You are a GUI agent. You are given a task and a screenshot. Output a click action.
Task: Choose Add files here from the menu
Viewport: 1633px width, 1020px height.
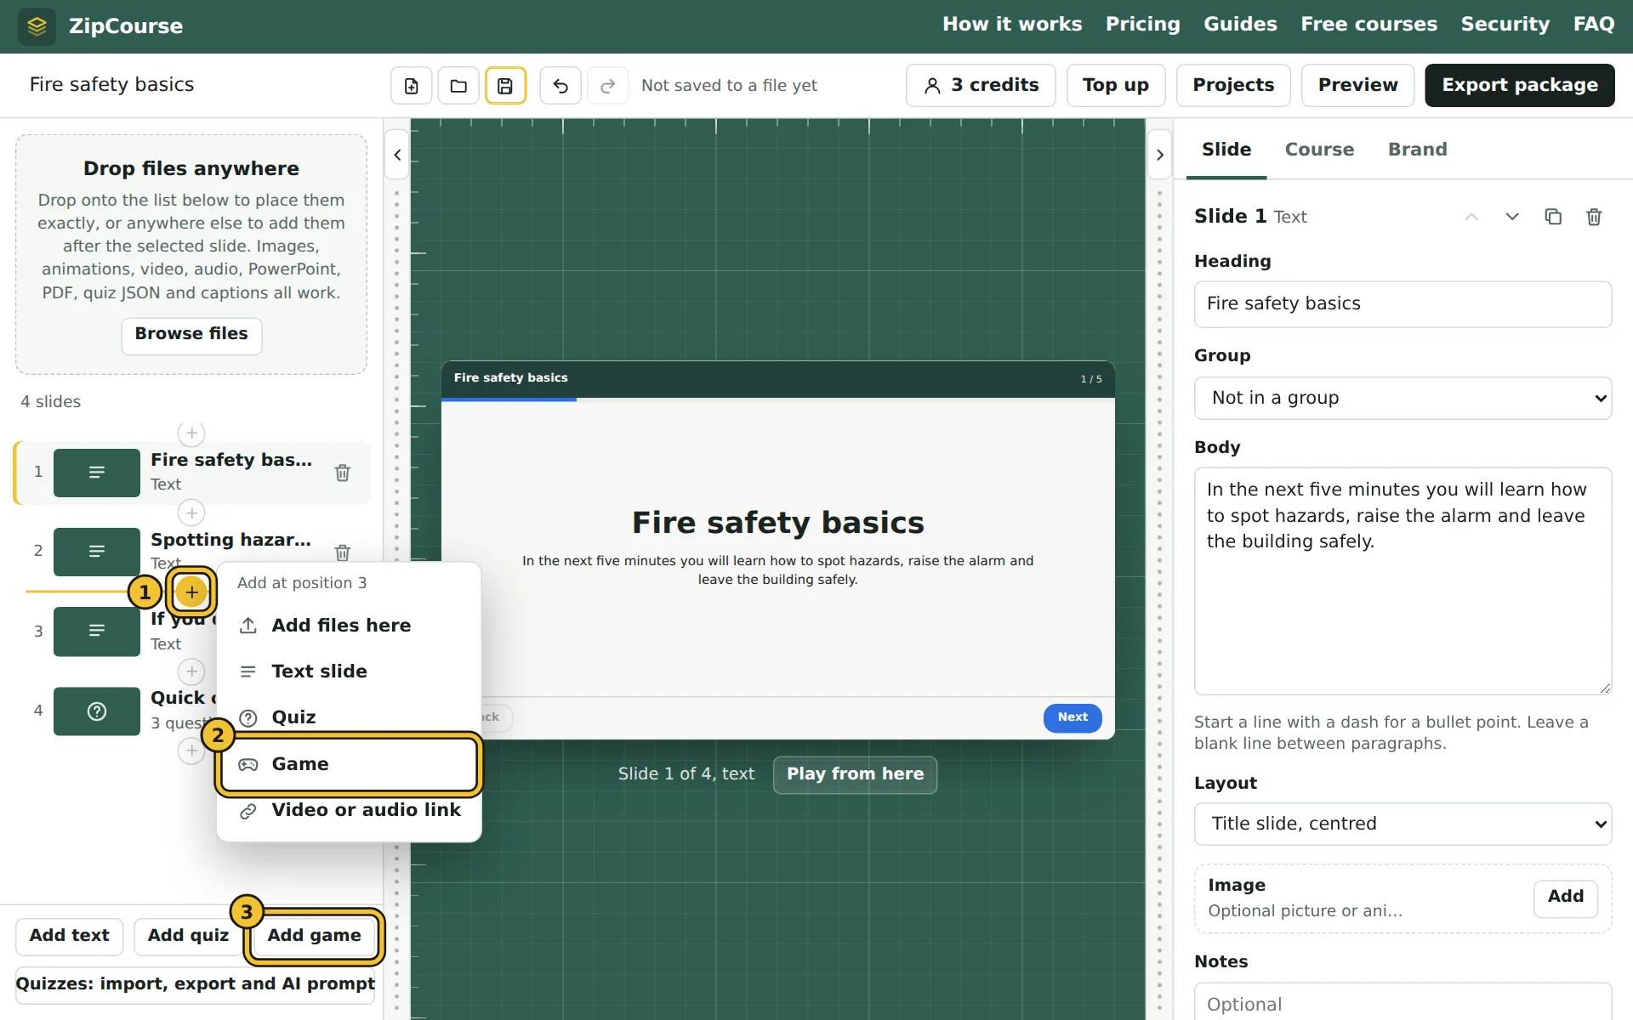[349, 626]
